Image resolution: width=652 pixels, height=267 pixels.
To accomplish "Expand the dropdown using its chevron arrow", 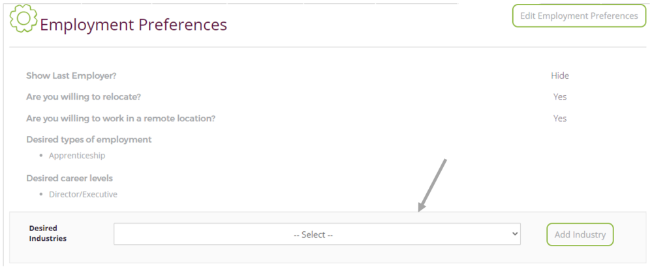I will 515,234.
